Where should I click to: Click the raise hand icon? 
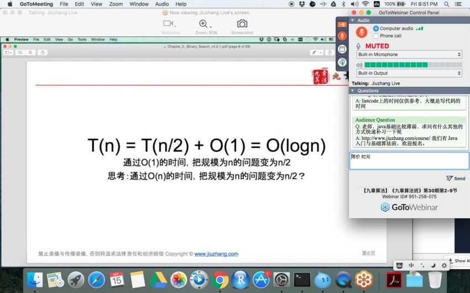pos(342,62)
